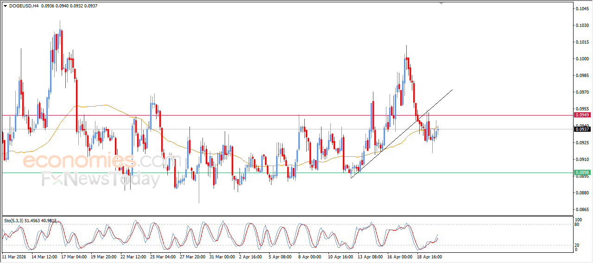
Task: Click the 18 Apr 16:00 time label
Action: tap(429, 256)
